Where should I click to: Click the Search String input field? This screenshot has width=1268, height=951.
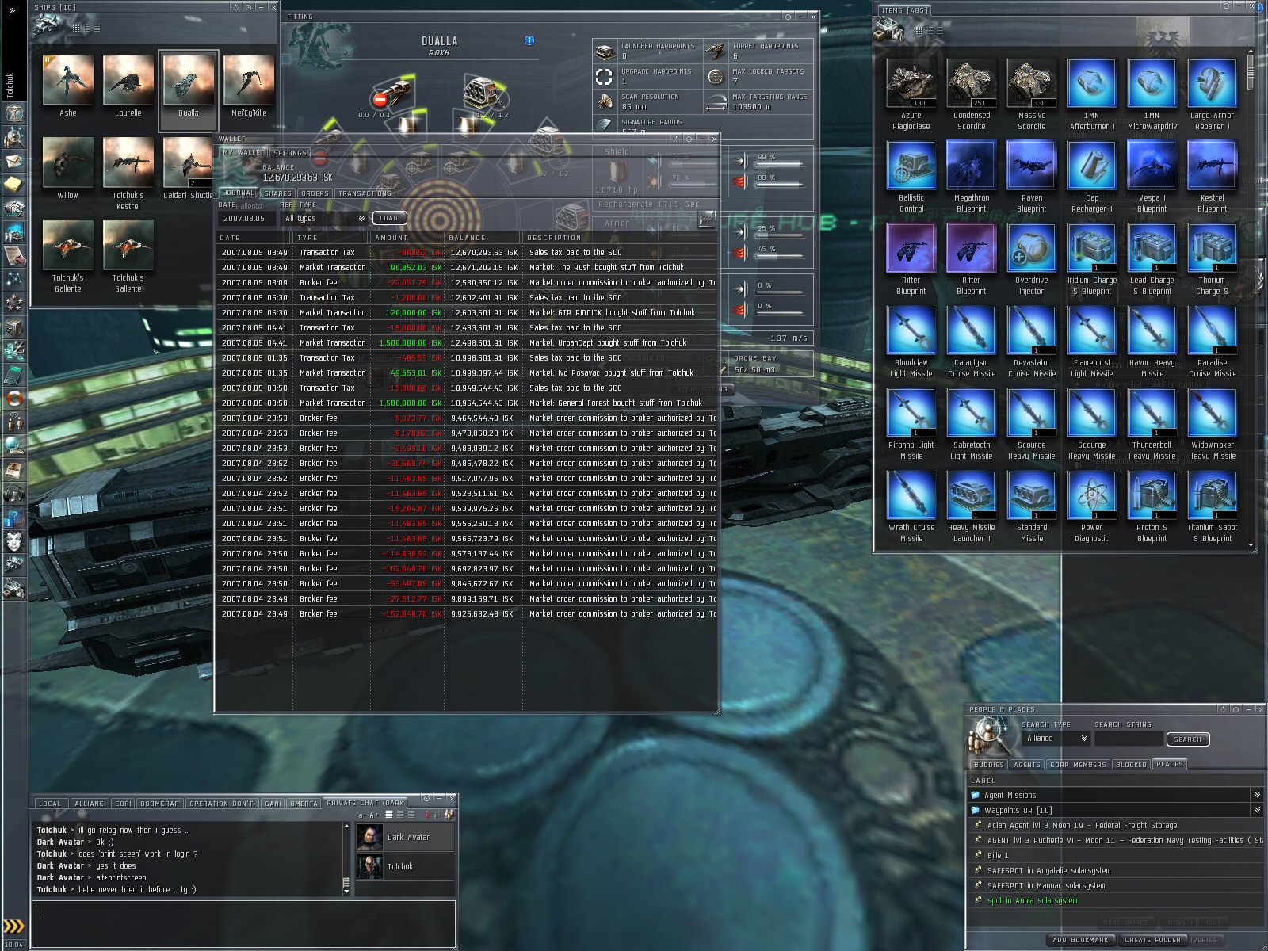1129,739
